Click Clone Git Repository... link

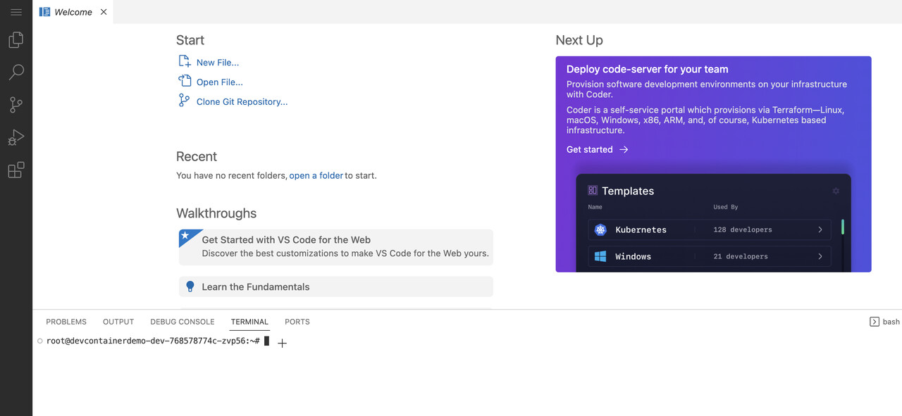pyautogui.click(x=242, y=102)
